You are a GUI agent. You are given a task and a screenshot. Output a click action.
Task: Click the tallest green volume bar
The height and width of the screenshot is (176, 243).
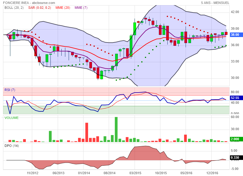click(116, 129)
